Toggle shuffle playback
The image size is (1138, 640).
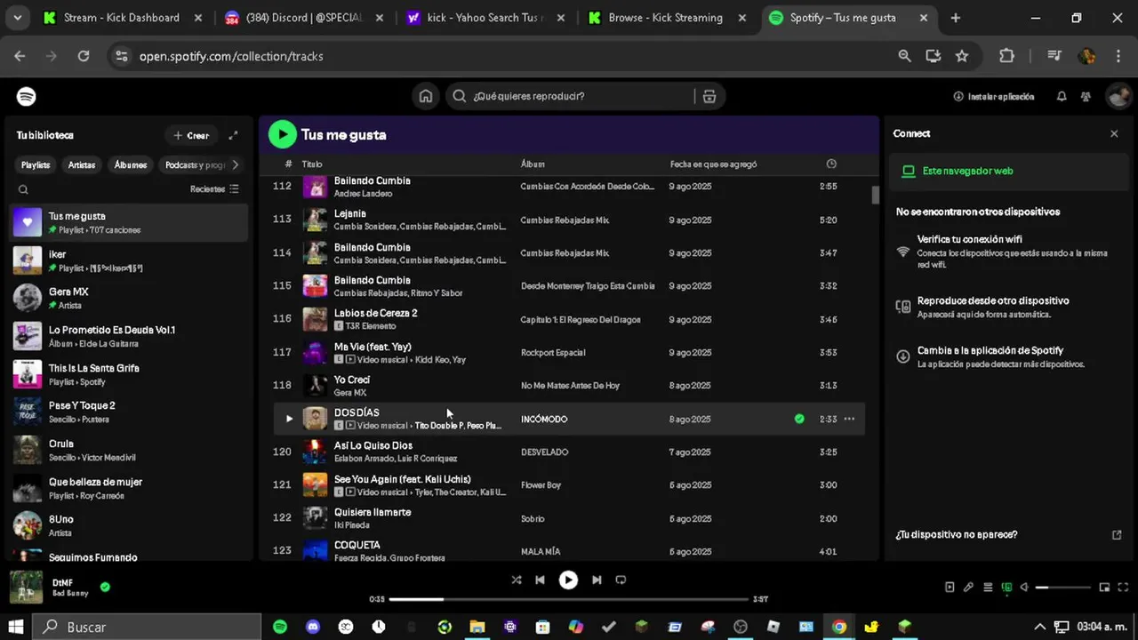pyautogui.click(x=517, y=580)
